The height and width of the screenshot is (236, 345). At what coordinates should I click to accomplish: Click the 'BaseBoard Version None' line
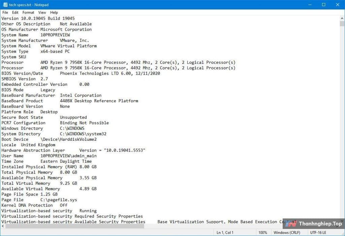pos(36,106)
